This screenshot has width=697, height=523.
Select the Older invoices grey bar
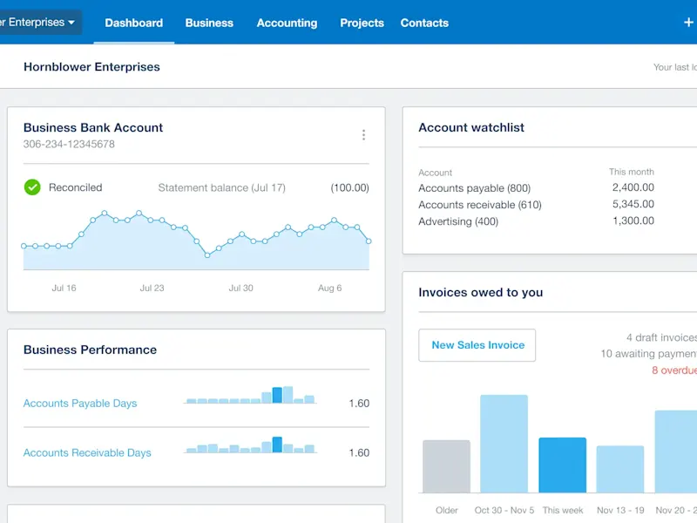point(446,467)
